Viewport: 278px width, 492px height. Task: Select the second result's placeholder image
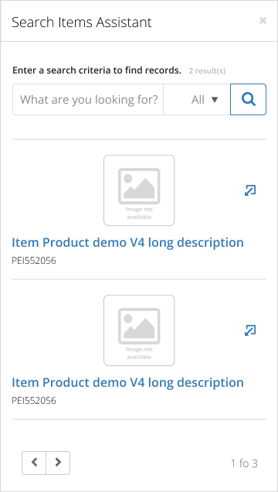point(139,330)
